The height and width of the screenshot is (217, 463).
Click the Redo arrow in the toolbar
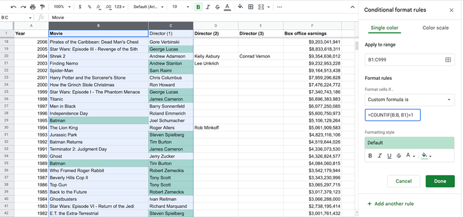coord(23,7)
